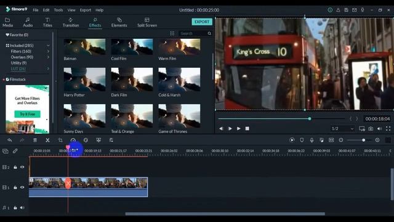Open the Tools menu
394x222 pixels.
(58, 10)
